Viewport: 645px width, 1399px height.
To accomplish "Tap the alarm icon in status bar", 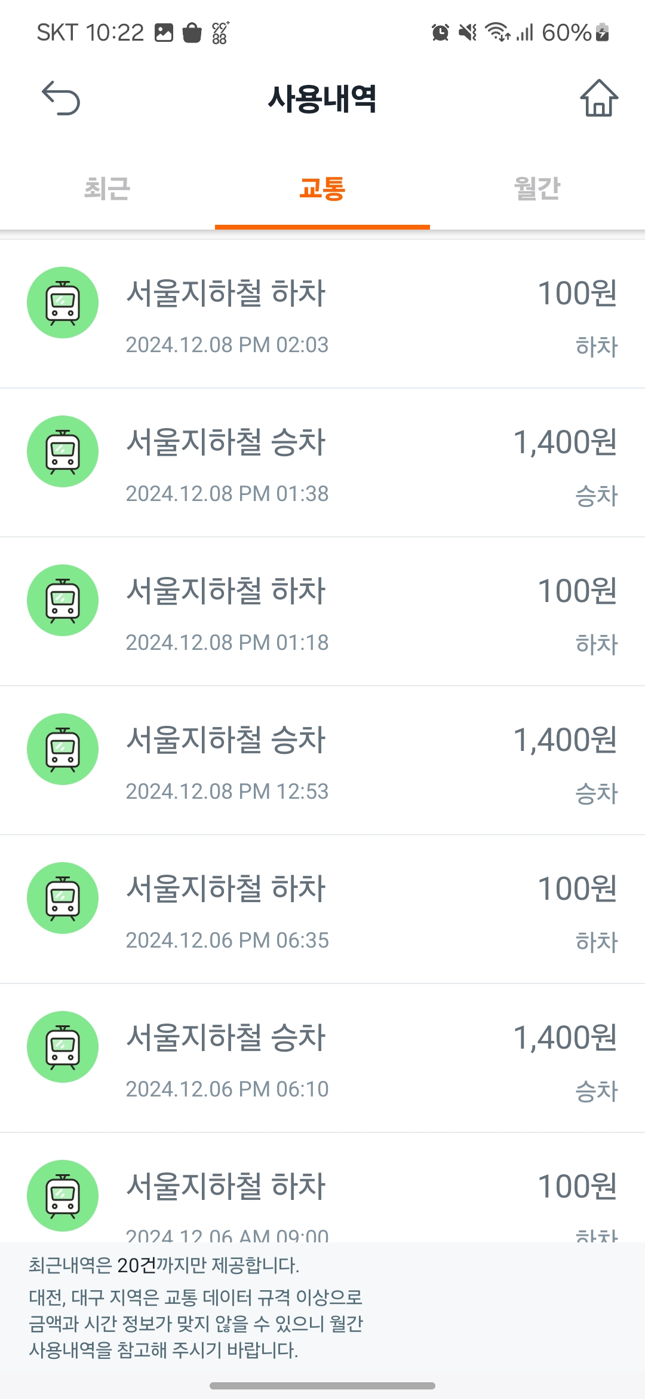I will point(440,32).
